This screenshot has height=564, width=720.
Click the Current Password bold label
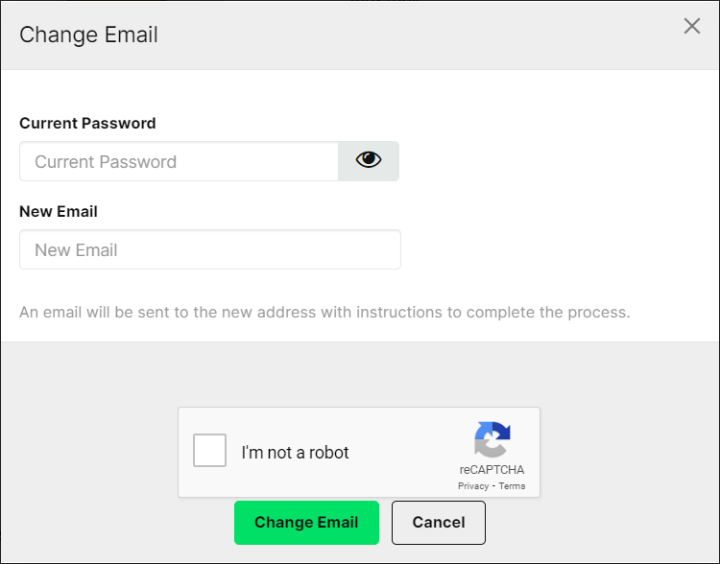[87, 123]
